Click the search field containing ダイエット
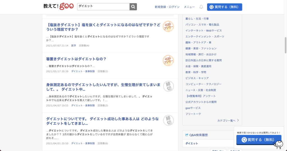Viewport: 287px width, 151px height. pos(103,7)
